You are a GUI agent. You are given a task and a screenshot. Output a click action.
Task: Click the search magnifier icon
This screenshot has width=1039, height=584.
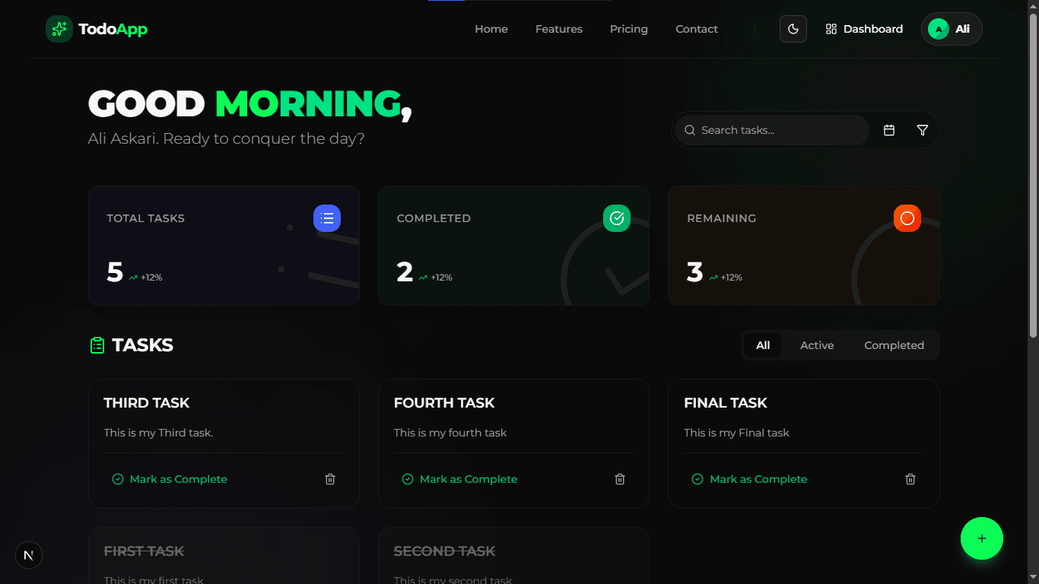click(690, 130)
